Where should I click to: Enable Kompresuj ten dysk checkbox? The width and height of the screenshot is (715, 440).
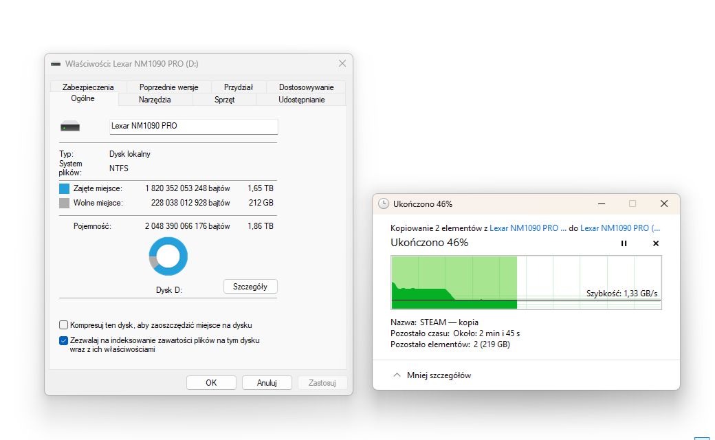click(63, 325)
